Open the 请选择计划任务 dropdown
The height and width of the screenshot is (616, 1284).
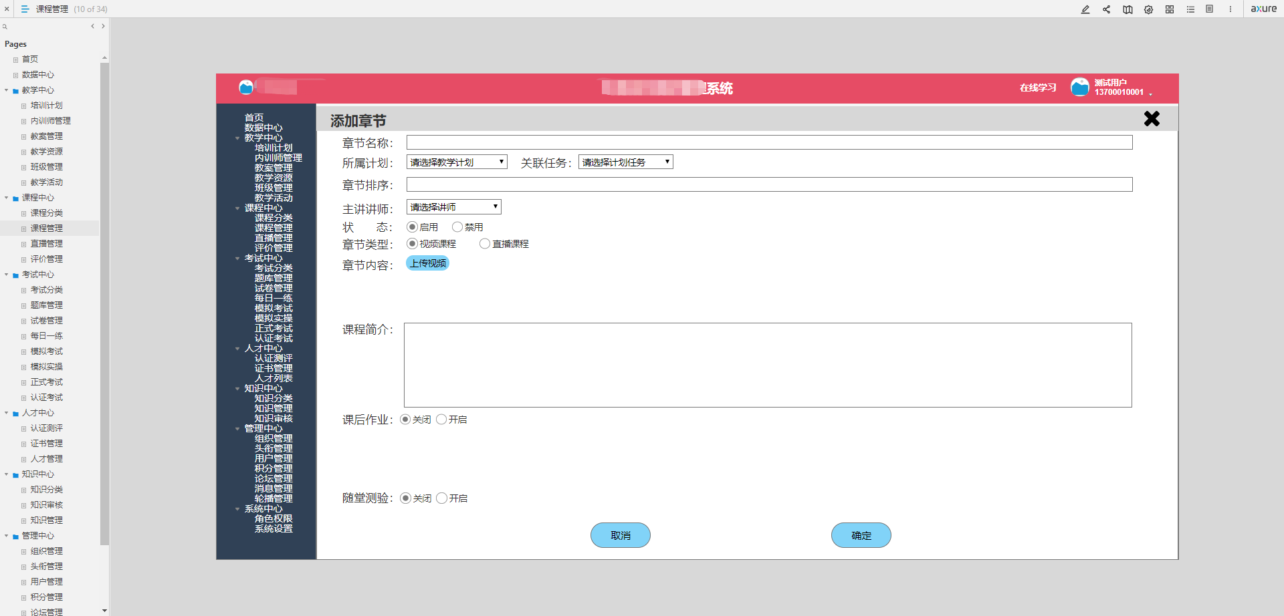pyautogui.click(x=625, y=162)
